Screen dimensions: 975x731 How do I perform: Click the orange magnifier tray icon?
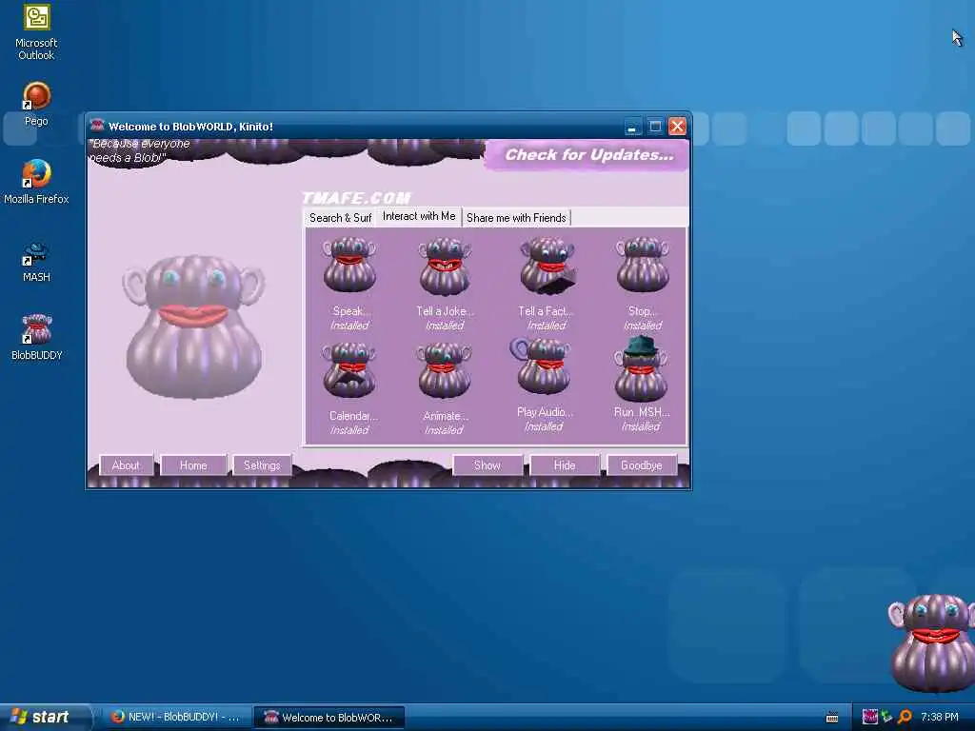point(905,717)
